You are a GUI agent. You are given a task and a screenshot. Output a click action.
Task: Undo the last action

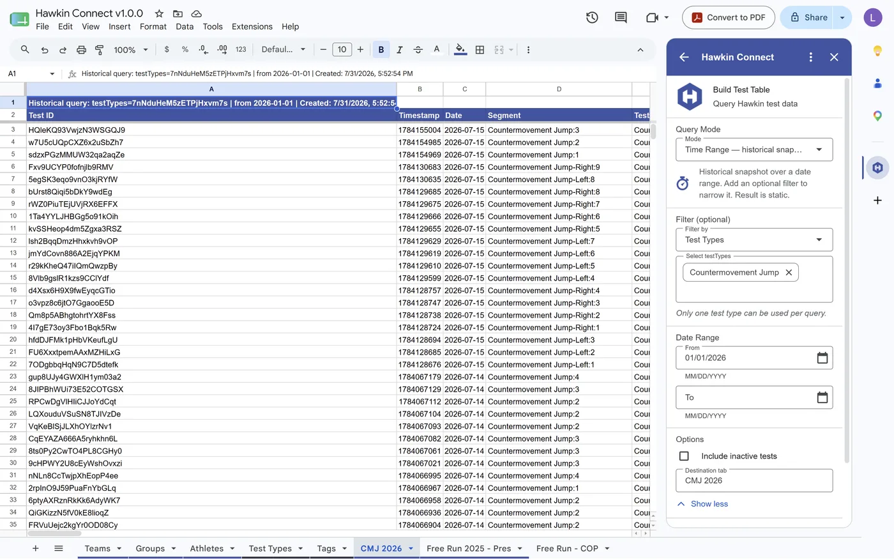tap(45, 50)
